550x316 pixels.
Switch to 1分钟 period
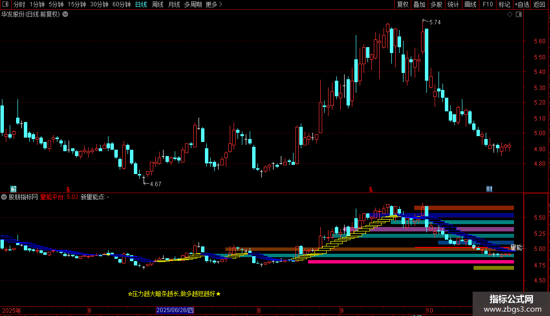(37, 4)
